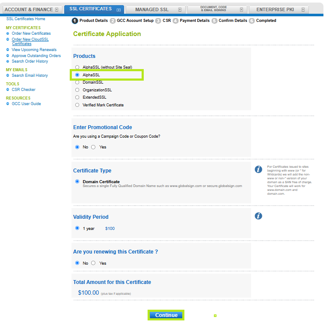
Task: Click the Certificate Application heading
Action: (107, 34)
